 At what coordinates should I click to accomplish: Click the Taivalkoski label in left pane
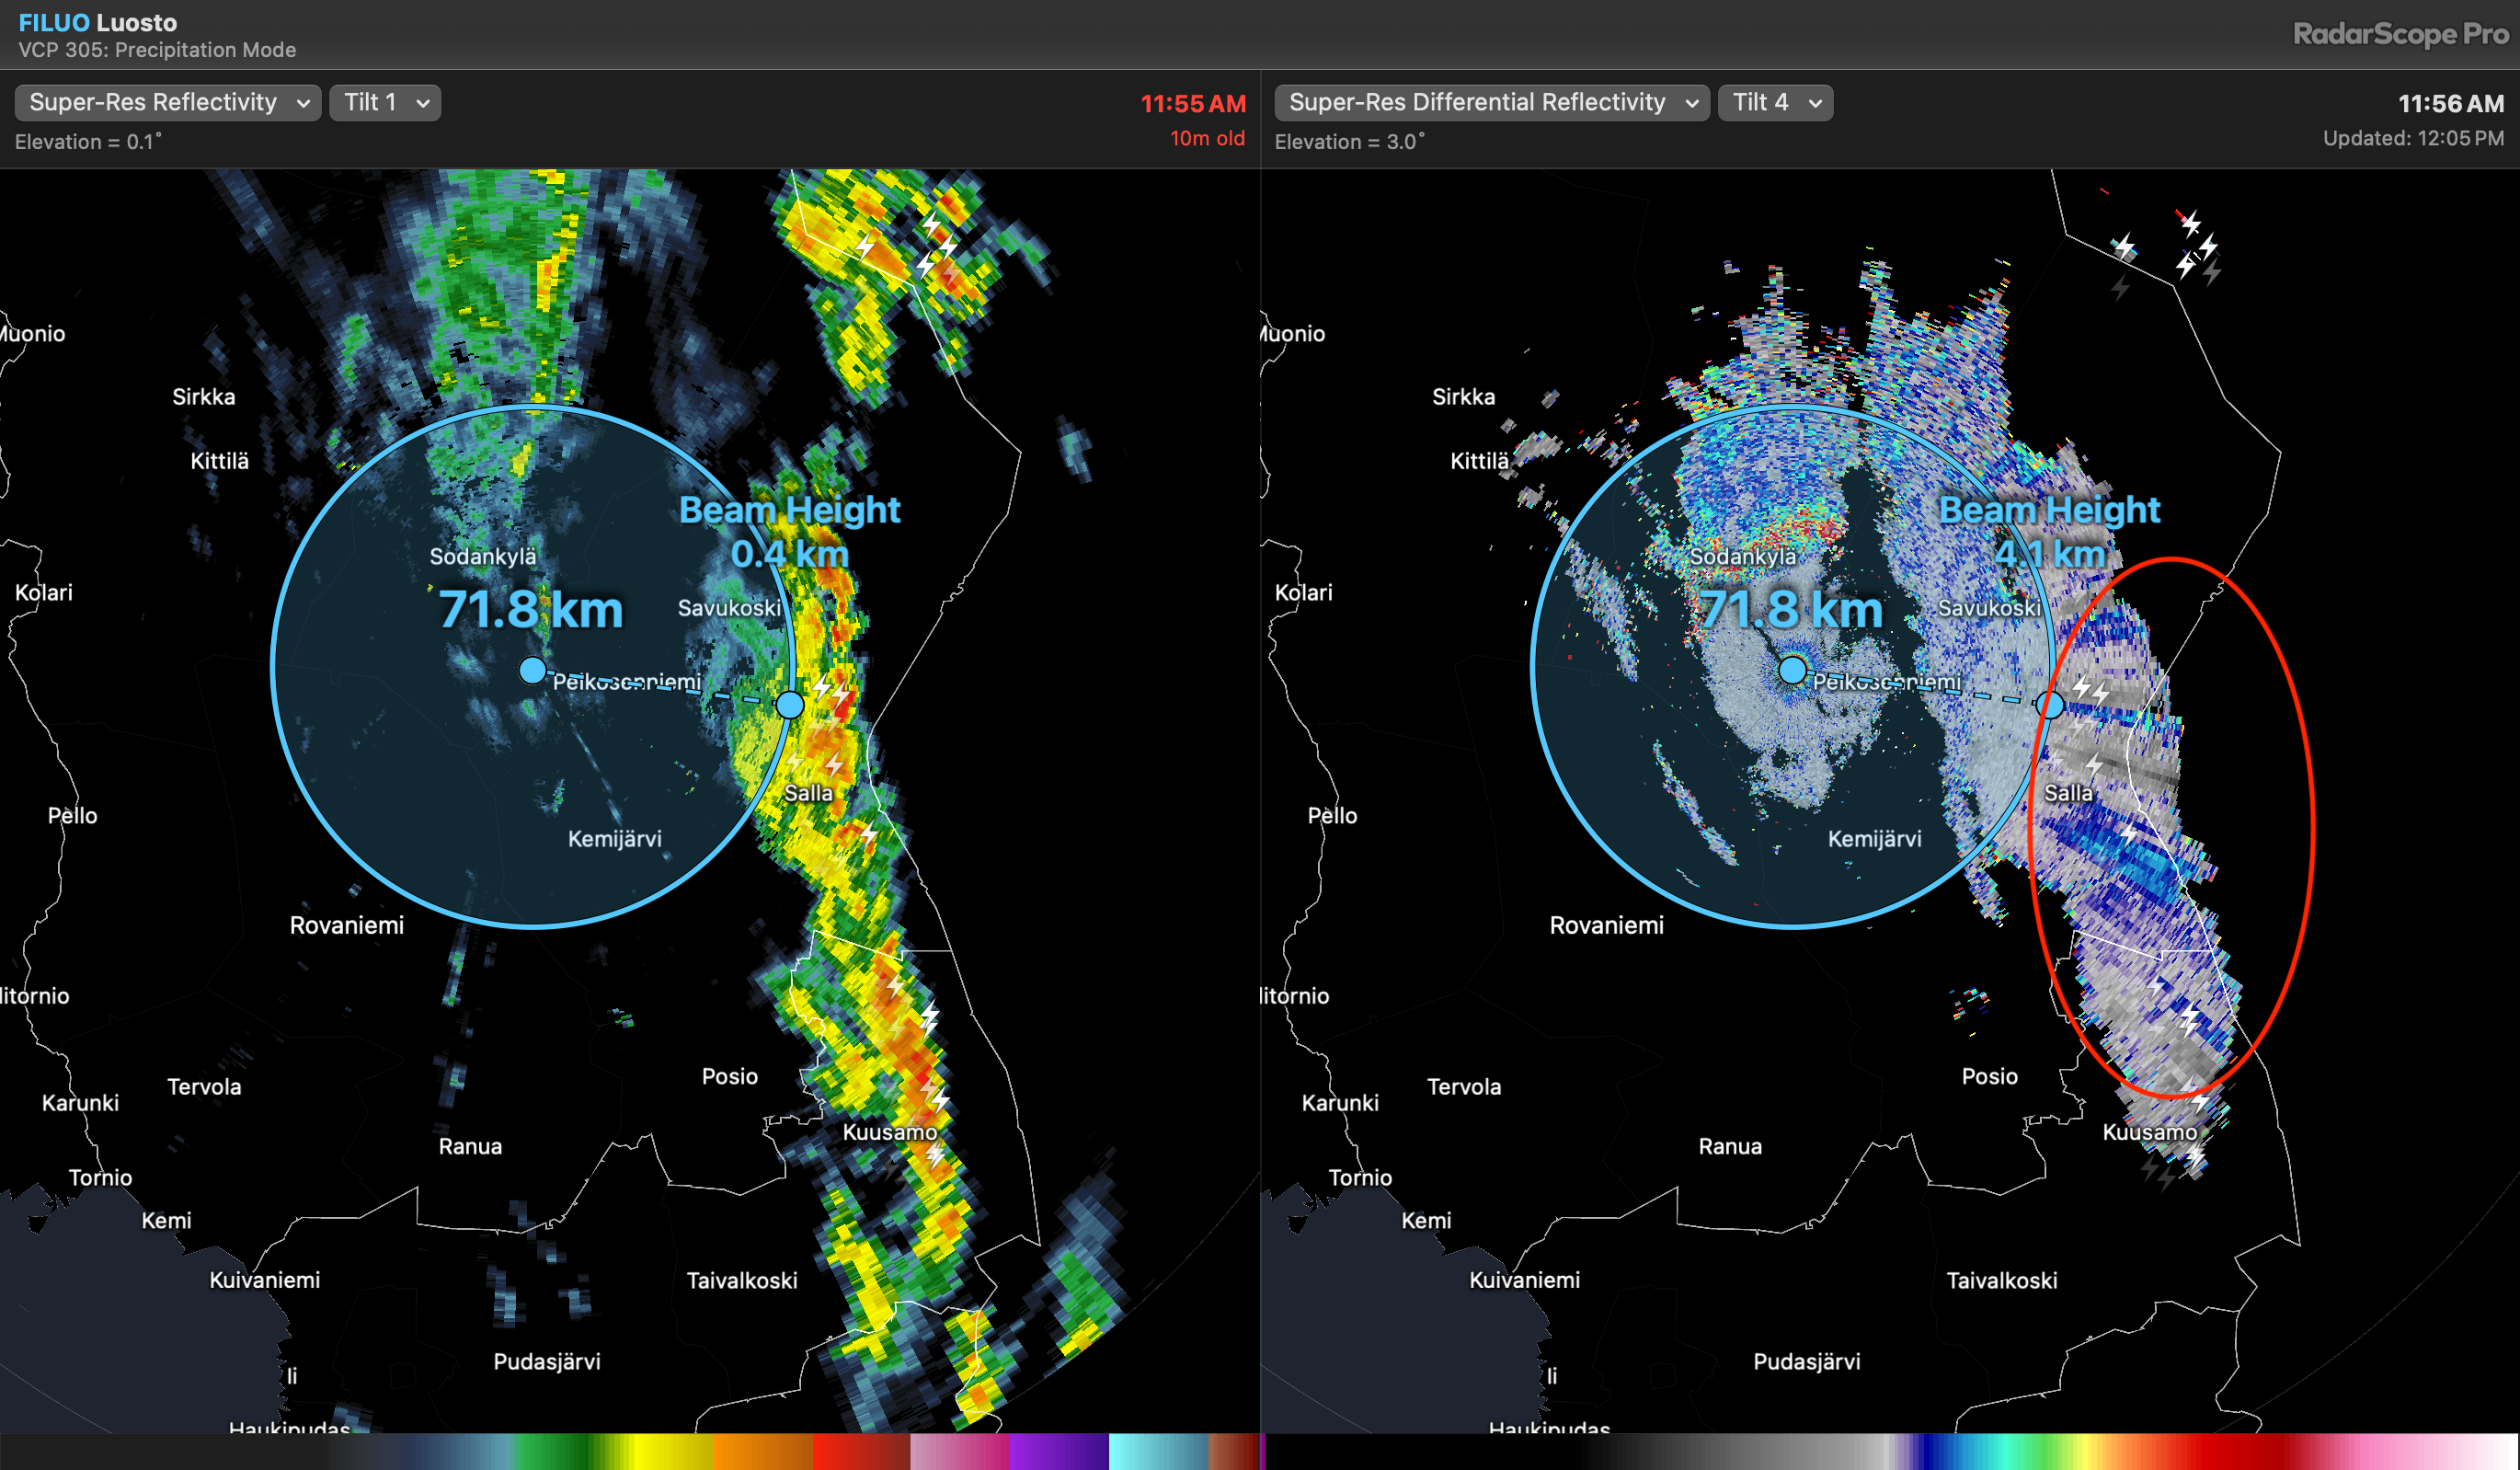(x=742, y=1280)
